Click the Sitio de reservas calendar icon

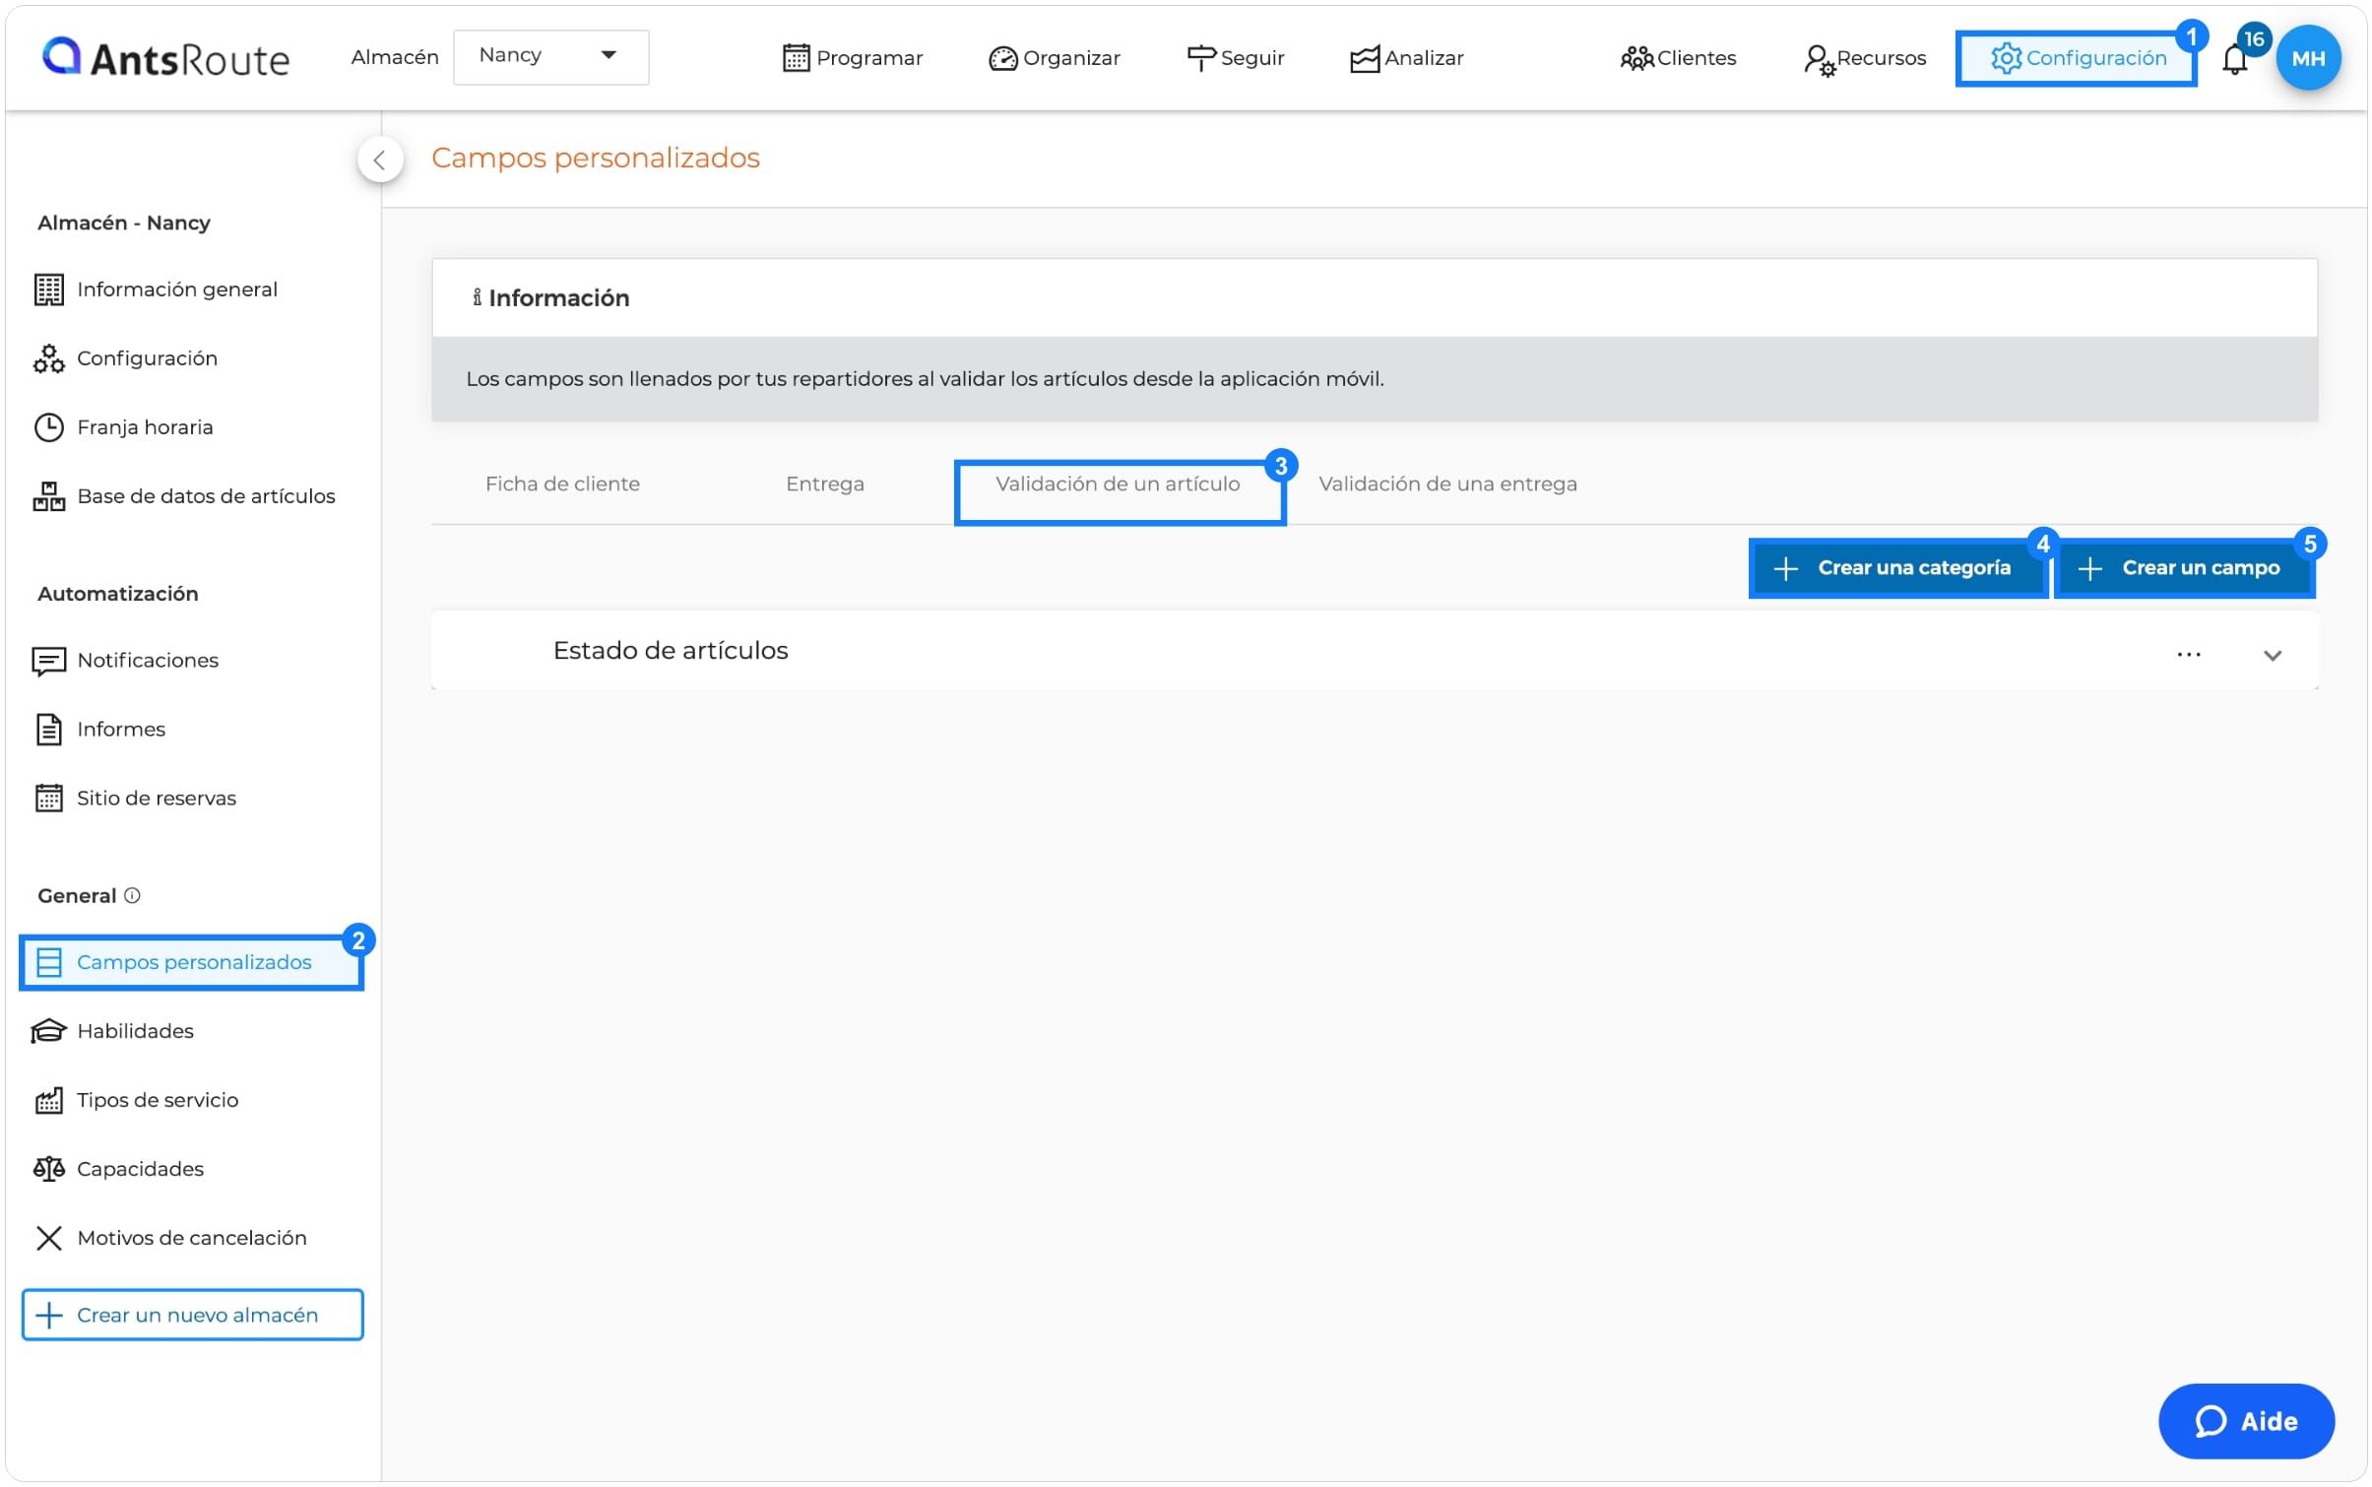pyautogui.click(x=48, y=799)
